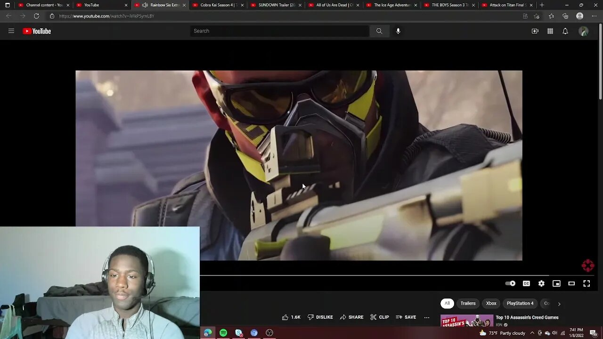Viewport: 603px width, 339px height.
Task: Switch to the All of Us Are Dead tab
Action: pyautogui.click(x=334, y=5)
